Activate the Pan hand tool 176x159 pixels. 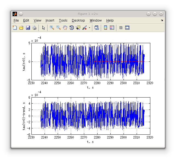(65, 28)
